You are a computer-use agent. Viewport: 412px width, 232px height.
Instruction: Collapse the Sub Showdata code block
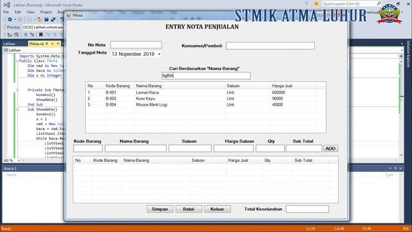point(17,110)
